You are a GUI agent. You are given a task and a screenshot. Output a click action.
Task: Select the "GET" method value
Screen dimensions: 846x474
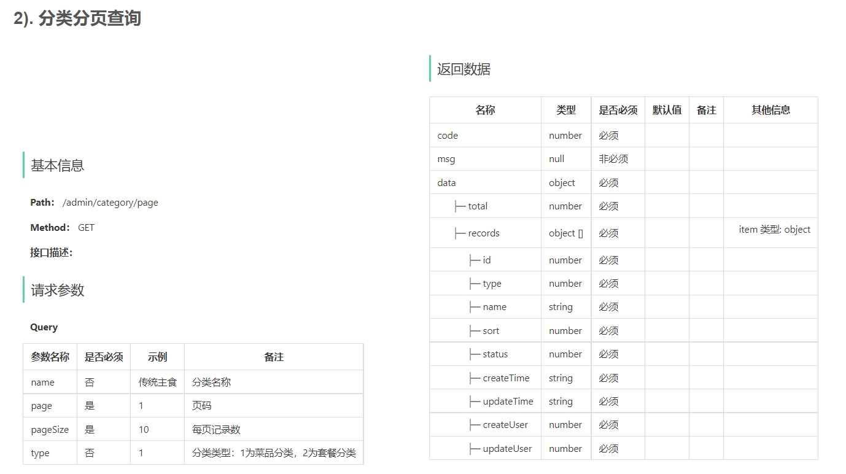point(86,228)
